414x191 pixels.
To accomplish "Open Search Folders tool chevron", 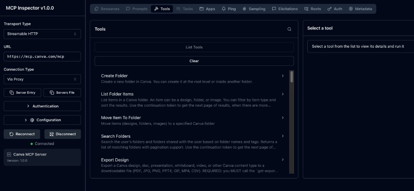I will [x=283, y=136].
